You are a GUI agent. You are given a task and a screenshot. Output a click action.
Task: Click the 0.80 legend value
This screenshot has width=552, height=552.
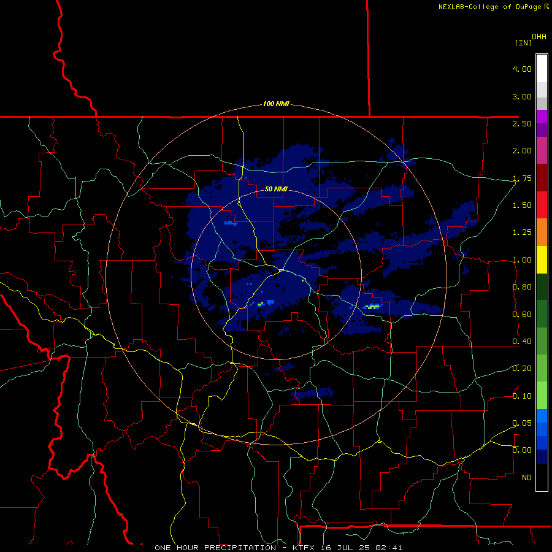tap(522, 287)
